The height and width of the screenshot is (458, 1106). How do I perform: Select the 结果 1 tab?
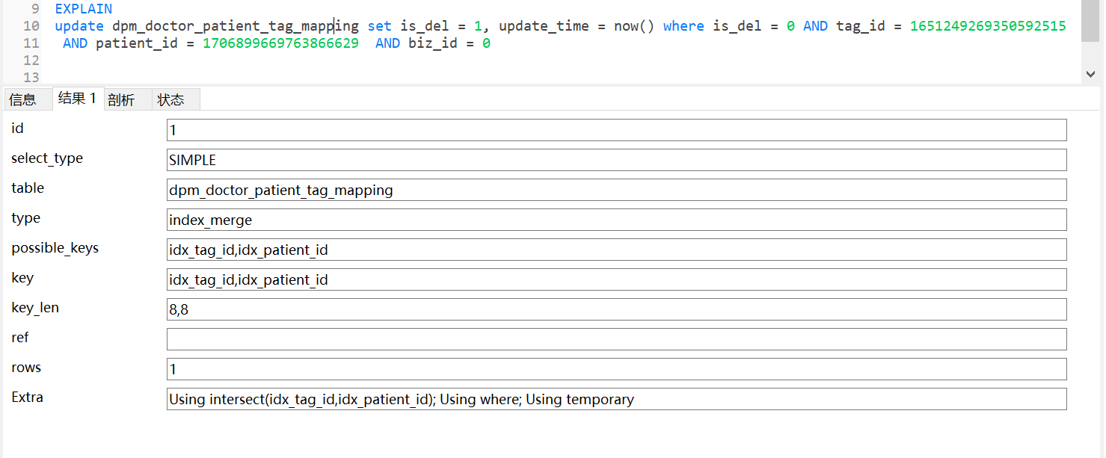[x=77, y=99]
